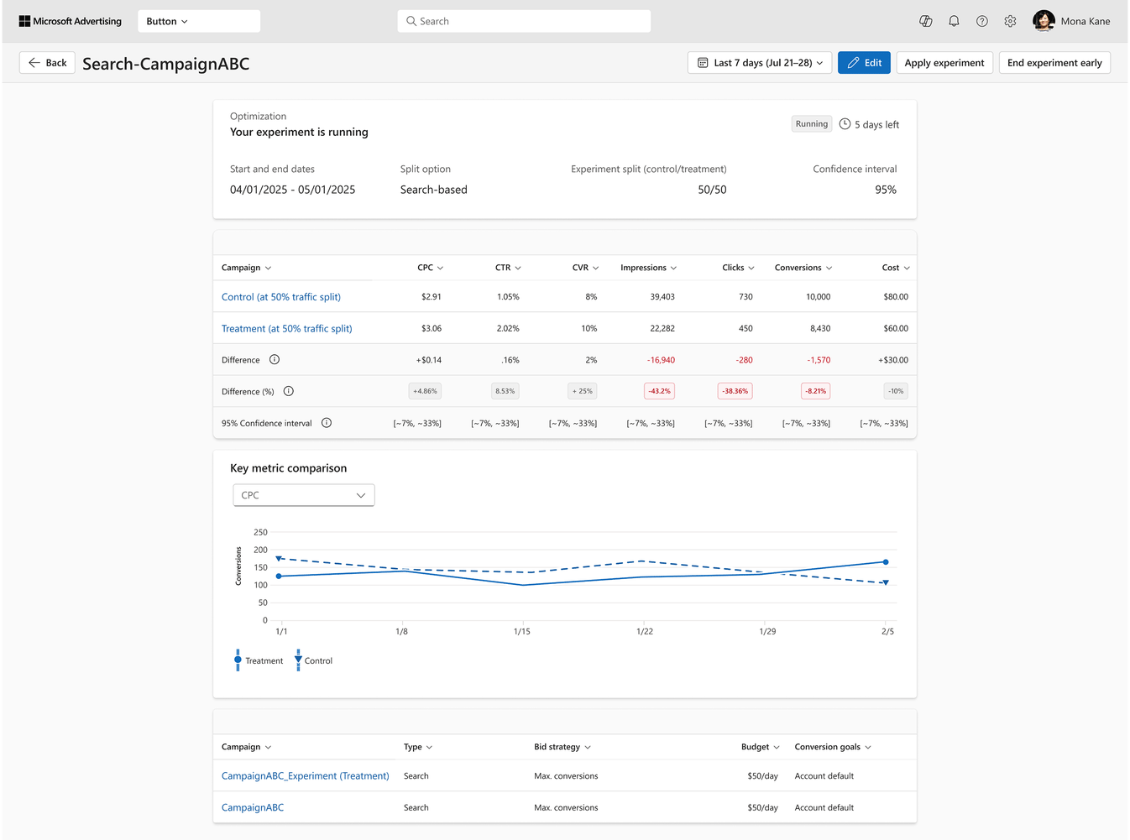
Task: Open CampaignABC_Experiment (Treatment) link
Action: pos(306,776)
